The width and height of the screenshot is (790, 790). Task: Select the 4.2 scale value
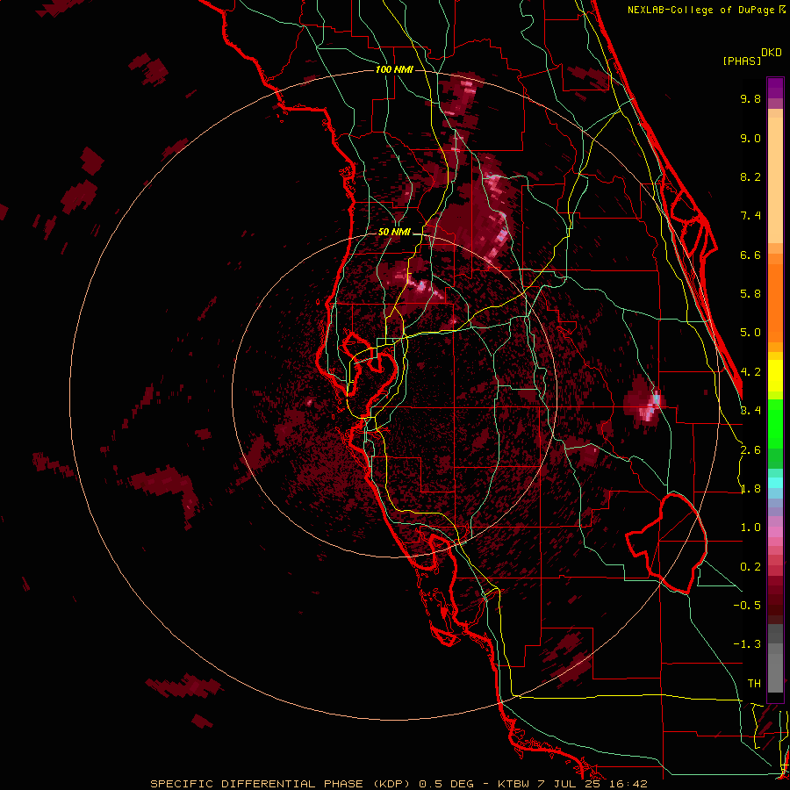pyautogui.click(x=750, y=372)
